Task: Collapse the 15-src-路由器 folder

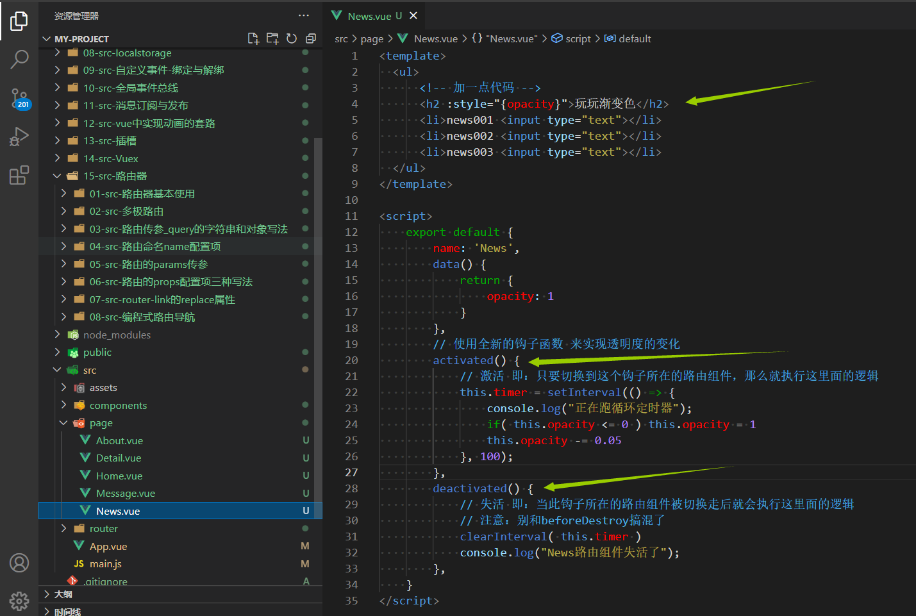Action: click(x=57, y=176)
